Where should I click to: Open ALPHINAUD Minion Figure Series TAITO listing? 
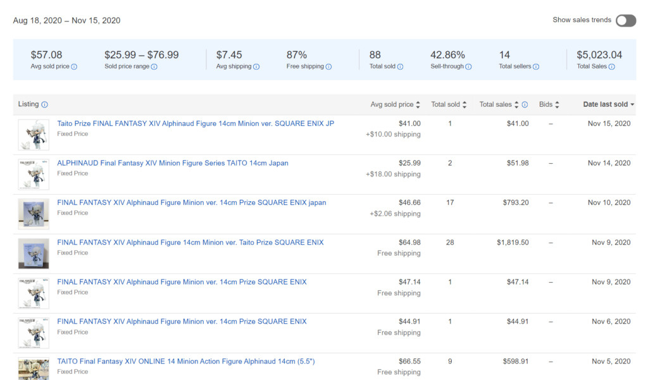click(x=172, y=163)
